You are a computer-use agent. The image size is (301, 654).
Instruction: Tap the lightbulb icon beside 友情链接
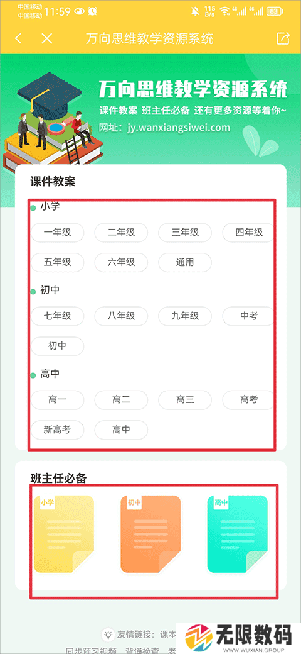pyautogui.click(x=108, y=635)
